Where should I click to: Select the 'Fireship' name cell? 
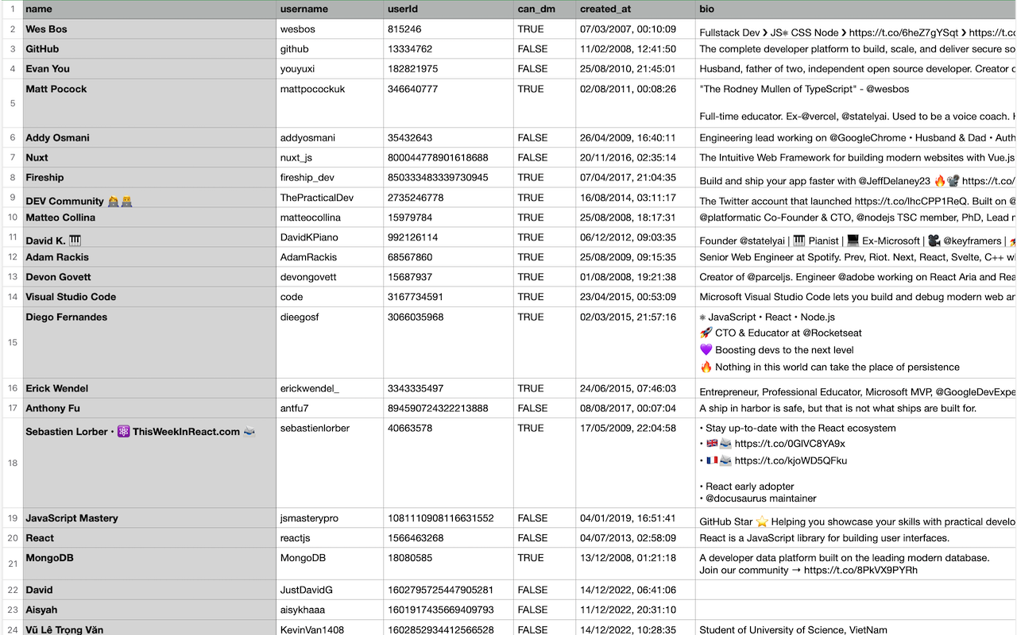click(149, 178)
